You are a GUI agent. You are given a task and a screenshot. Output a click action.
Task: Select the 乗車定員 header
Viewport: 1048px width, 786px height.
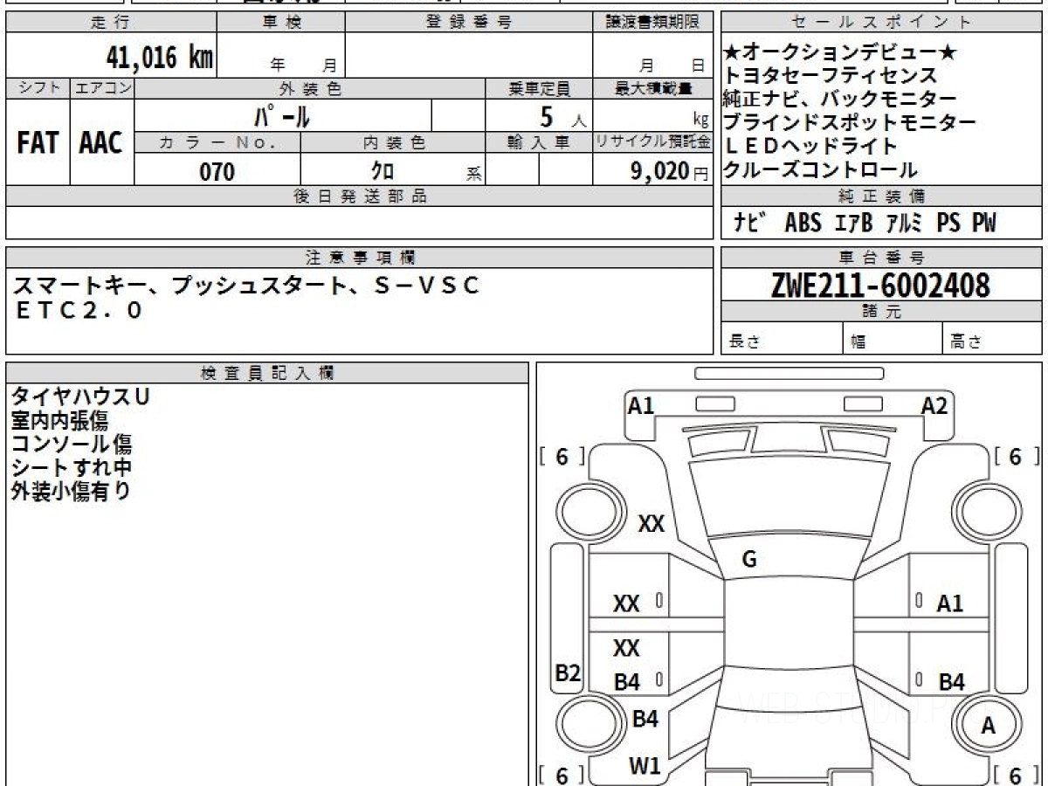[x=539, y=88]
